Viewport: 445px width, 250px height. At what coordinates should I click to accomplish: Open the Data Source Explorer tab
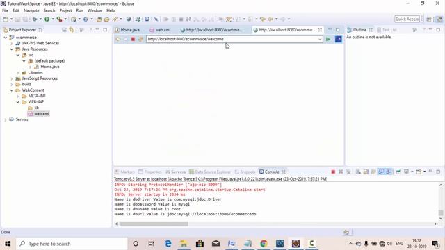[x=210, y=172]
